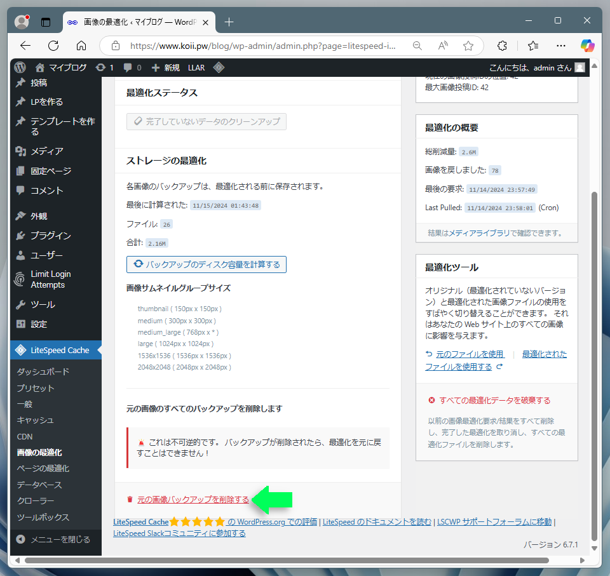Image resolution: width=610 pixels, height=576 pixels.
Task: Open the テンプレートを作る menu
Action: [x=56, y=126]
